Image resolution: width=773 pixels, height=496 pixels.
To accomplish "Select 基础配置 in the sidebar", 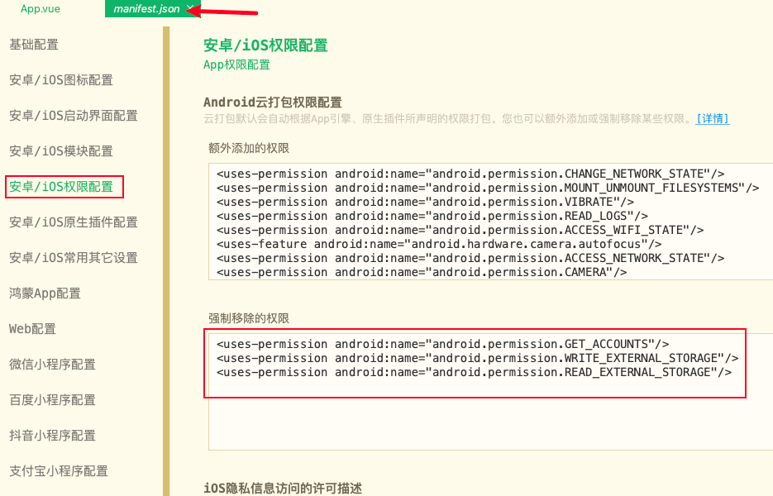I will coord(34,45).
